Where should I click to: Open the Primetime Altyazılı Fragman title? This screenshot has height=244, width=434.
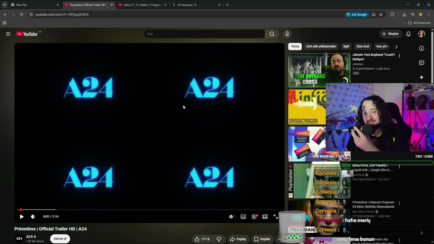tap(373, 204)
